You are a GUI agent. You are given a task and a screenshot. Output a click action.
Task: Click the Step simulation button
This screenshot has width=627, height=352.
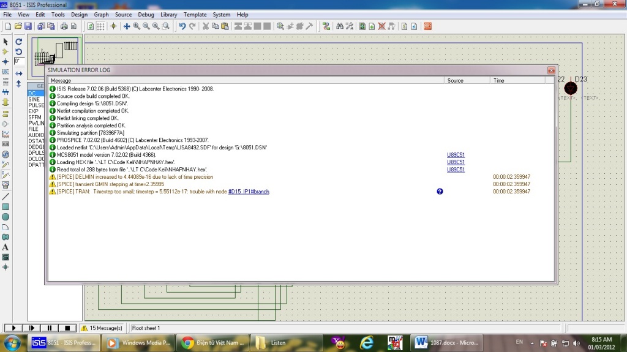tap(31, 328)
